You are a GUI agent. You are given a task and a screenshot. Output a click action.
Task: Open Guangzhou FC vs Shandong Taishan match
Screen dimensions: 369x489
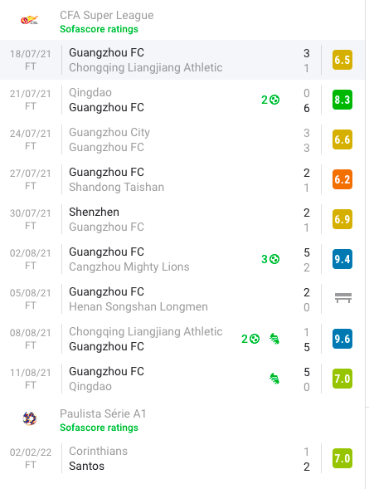click(182, 179)
